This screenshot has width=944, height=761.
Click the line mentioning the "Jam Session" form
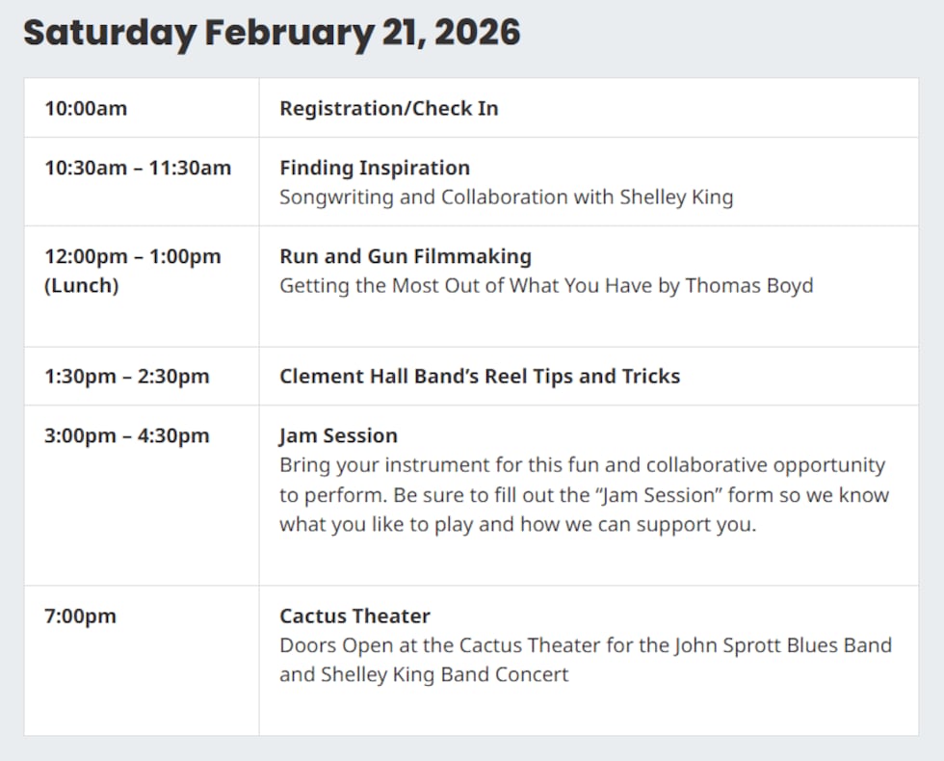point(584,495)
